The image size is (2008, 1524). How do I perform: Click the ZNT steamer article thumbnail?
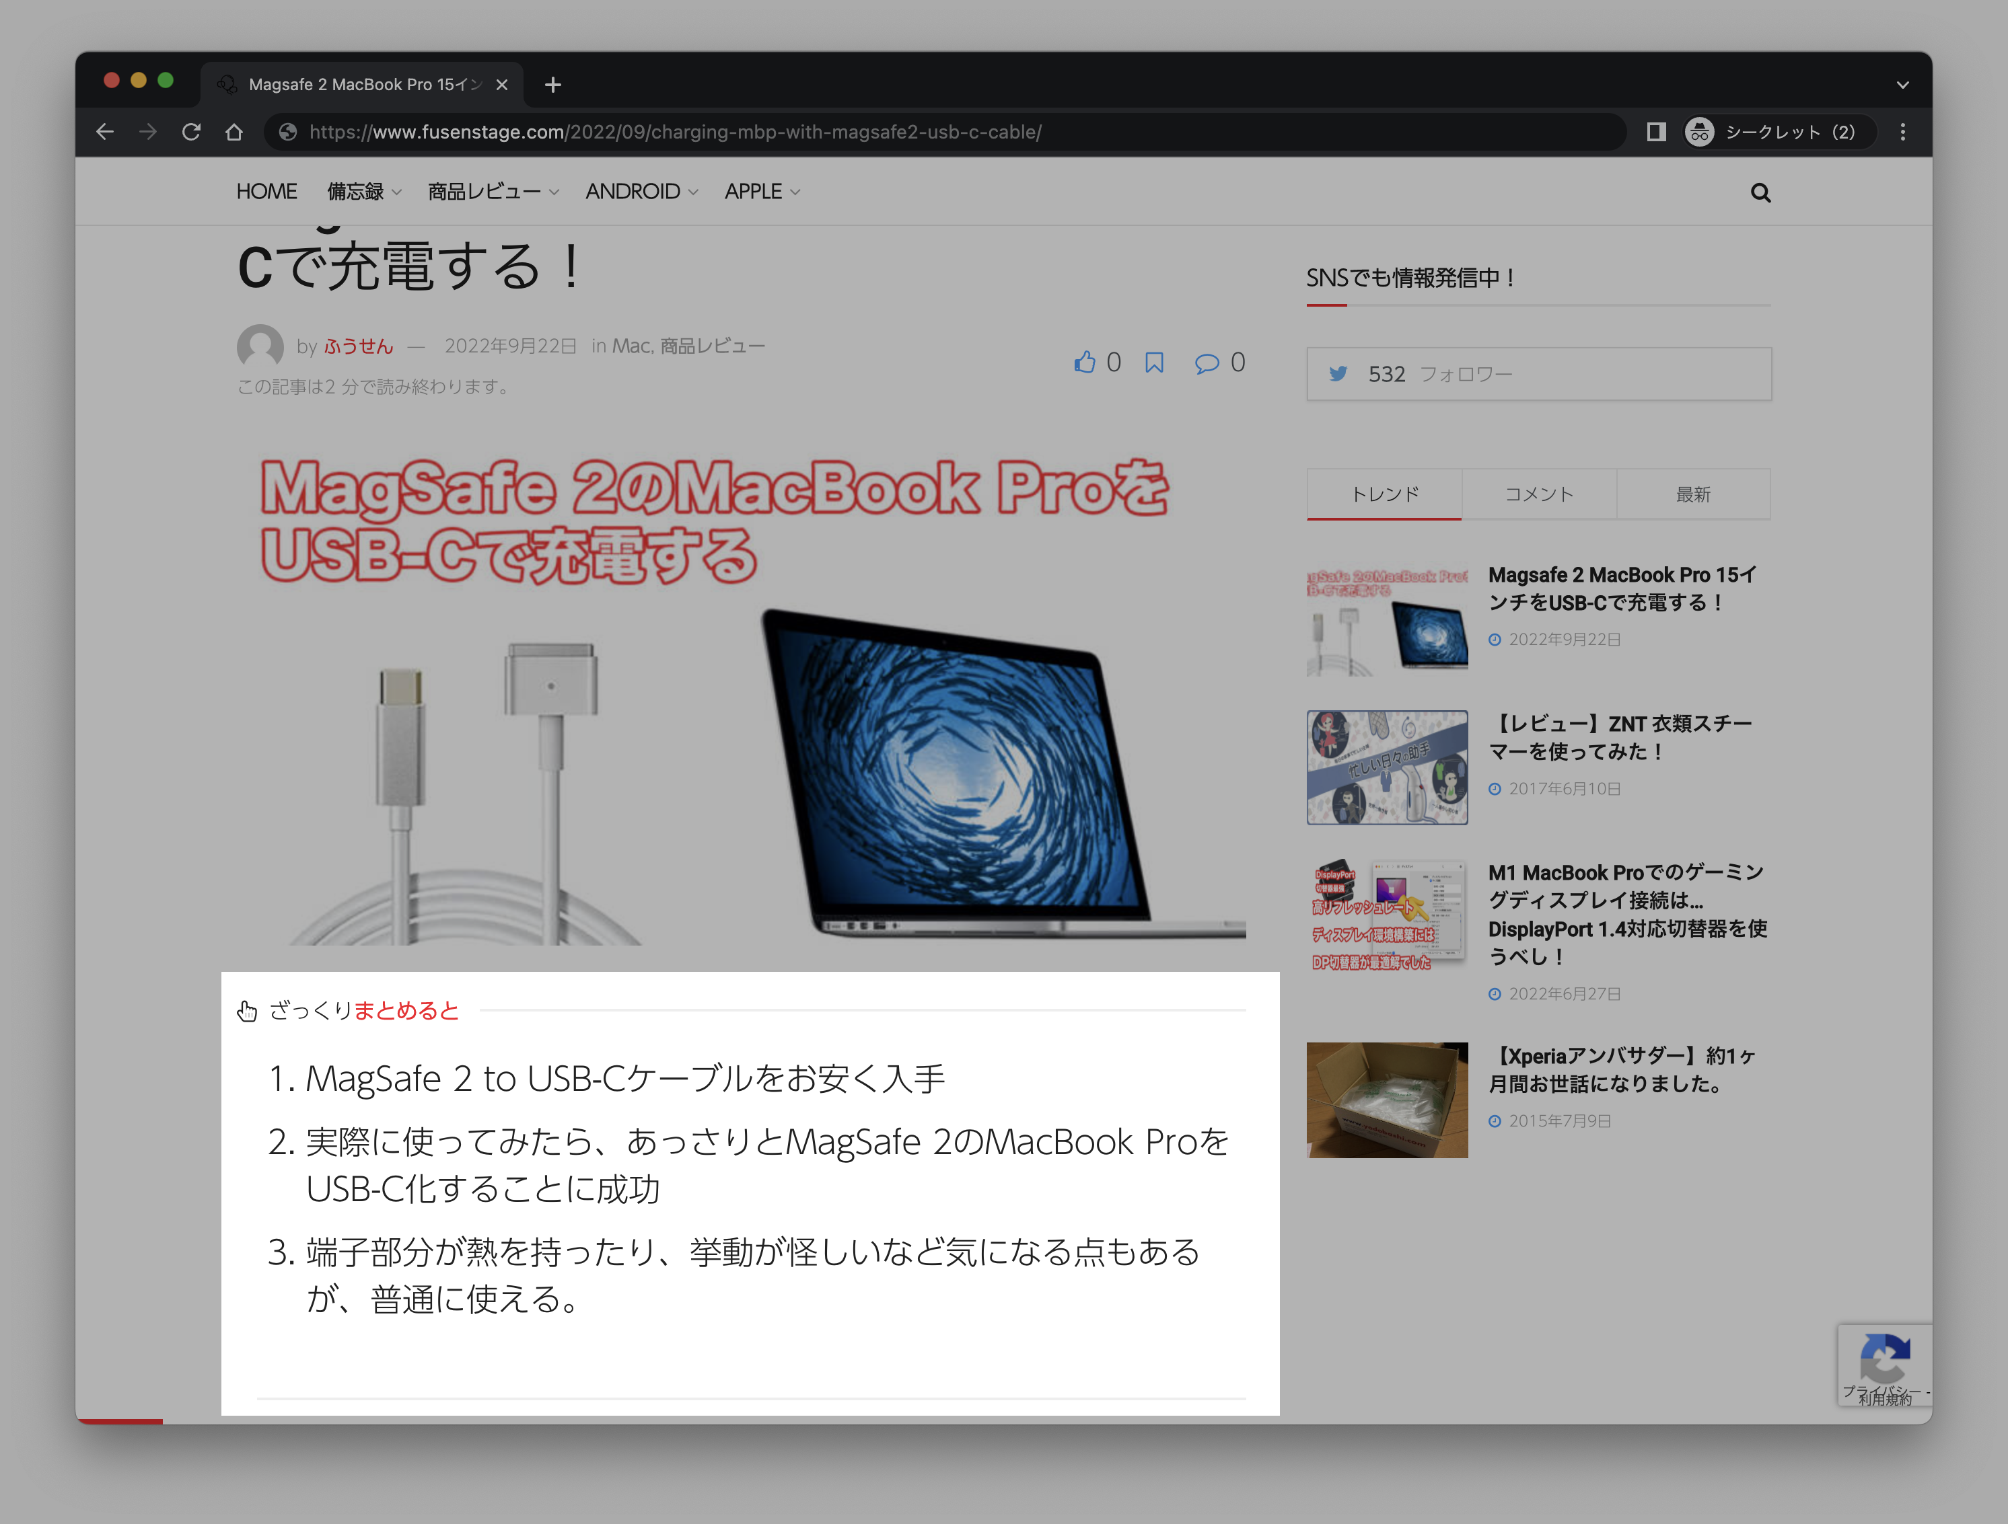pyautogui.click(x=1387, y=767)
